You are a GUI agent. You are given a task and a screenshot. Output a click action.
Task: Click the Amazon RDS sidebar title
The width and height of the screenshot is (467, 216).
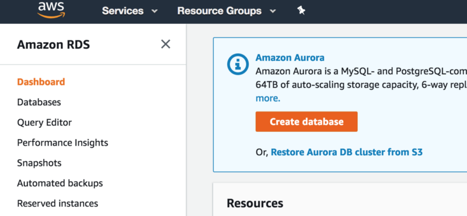(53, 45)
